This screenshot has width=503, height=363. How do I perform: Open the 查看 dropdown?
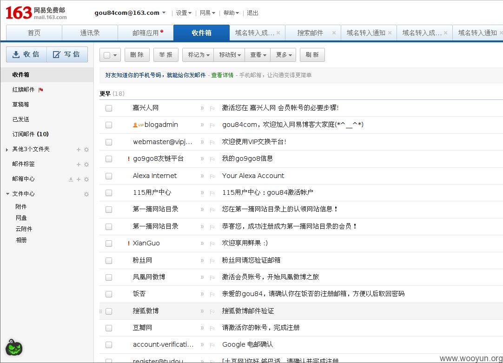(x=258, y=55)
